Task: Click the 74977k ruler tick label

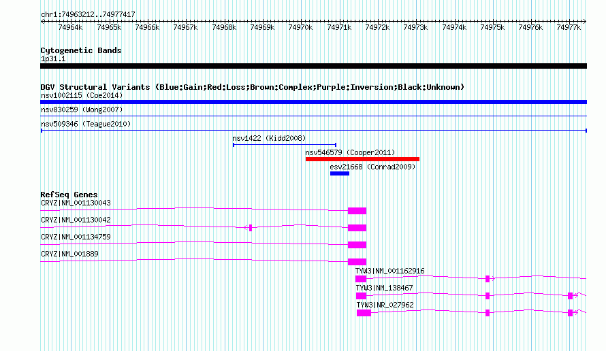Action: 569,27
